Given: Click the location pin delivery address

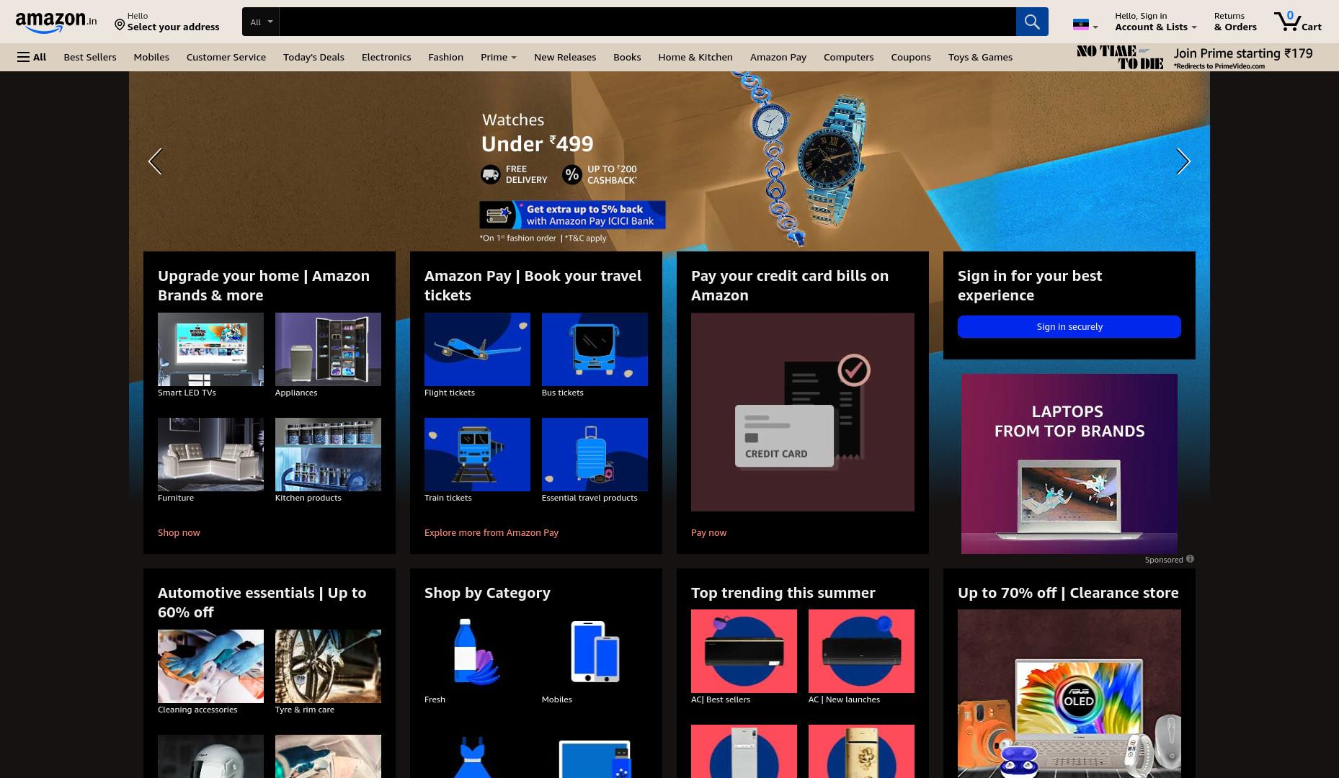Looking at the screenshot, I should point(167,22).
